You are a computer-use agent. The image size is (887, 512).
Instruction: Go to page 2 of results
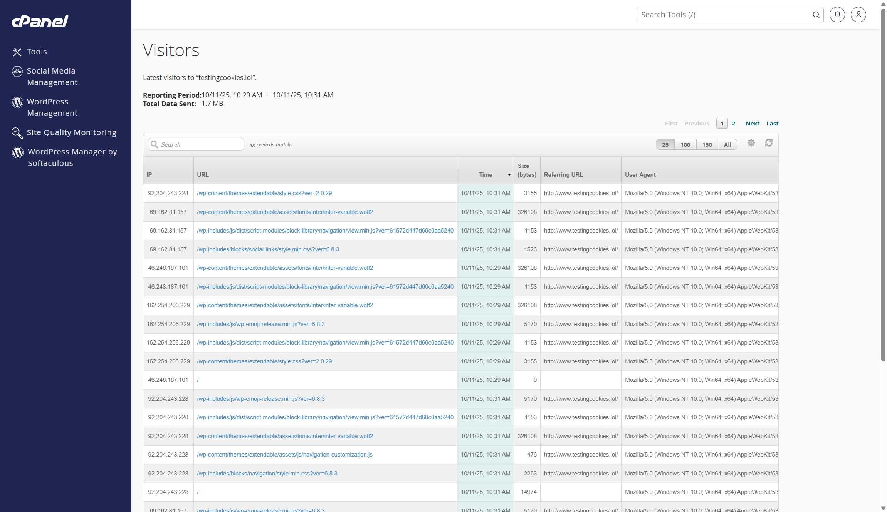click(733, 124)
